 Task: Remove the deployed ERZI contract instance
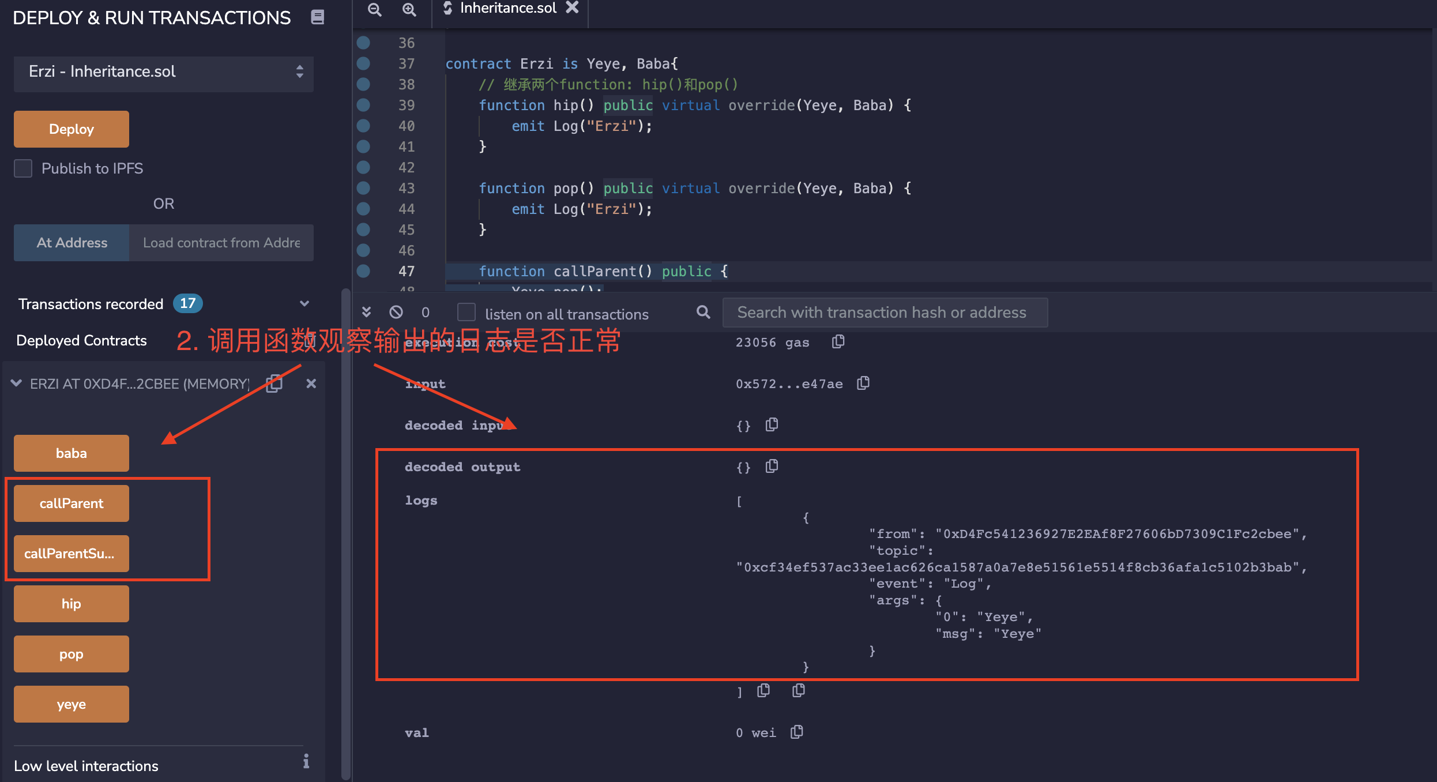(x=311, y=384)
